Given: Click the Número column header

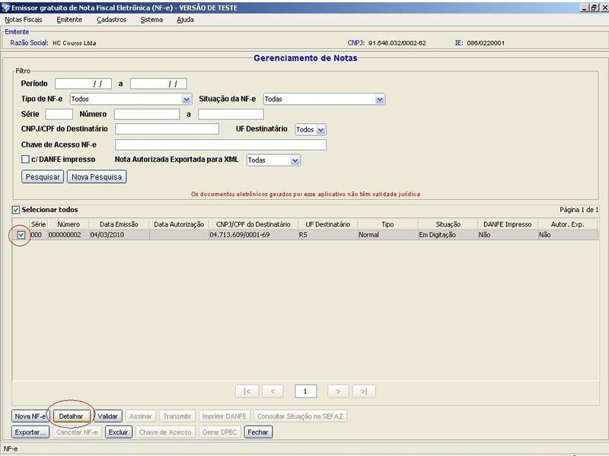Looking at the screenshot, I should tap(69, 224).
